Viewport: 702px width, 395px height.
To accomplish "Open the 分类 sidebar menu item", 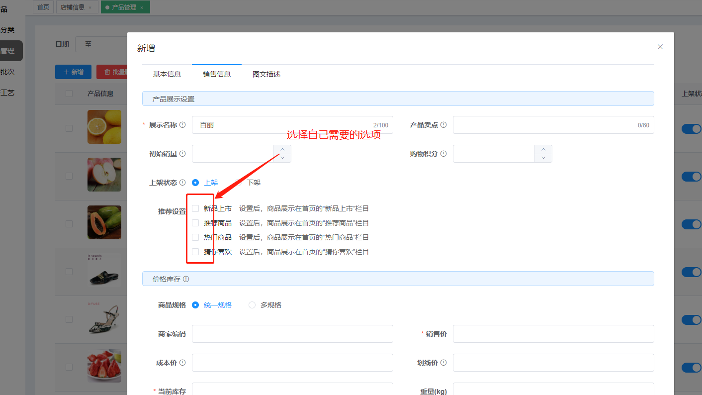I will (x=8, y=30).
